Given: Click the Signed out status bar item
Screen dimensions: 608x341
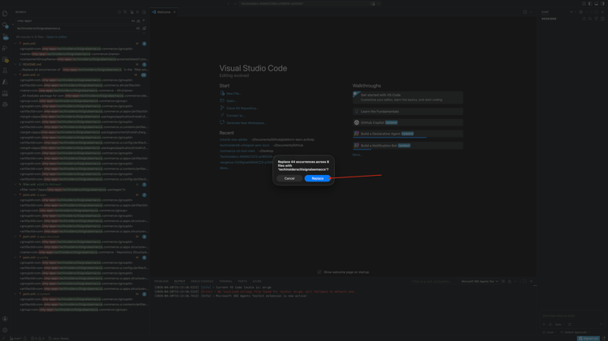Looking at the screenshot, I should pos(589,339).
